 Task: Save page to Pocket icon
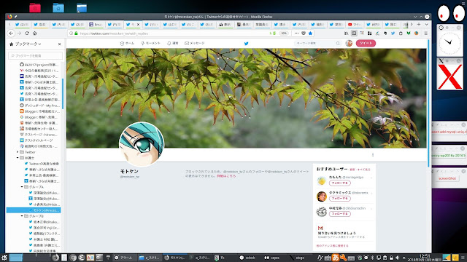point(304,33)
